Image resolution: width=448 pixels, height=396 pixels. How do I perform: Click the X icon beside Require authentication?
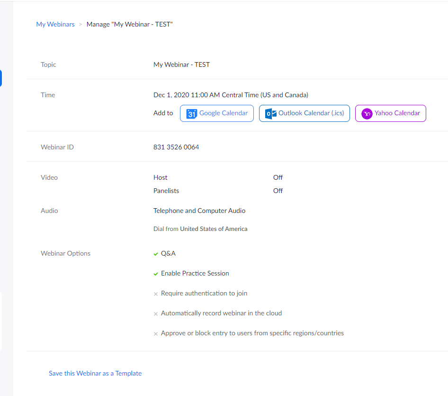click(156, 294)
